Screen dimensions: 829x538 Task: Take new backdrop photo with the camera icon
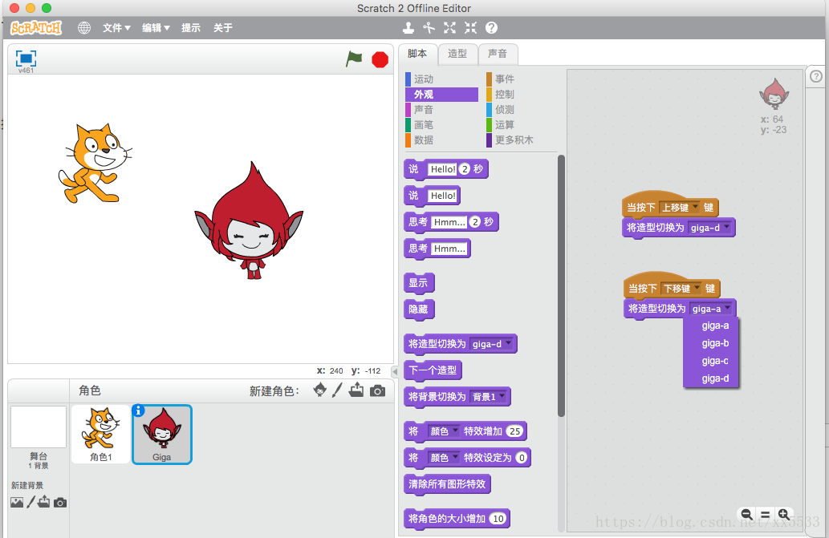(x=60, y=503)
